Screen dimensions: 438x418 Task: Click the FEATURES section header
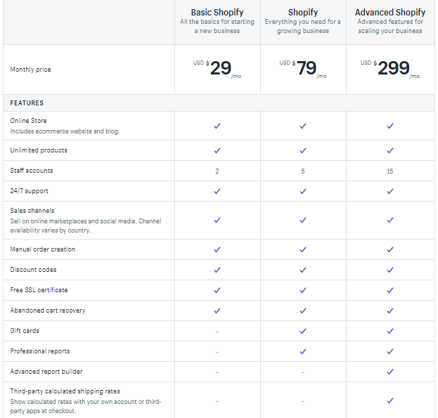click(x=27, y=103)
